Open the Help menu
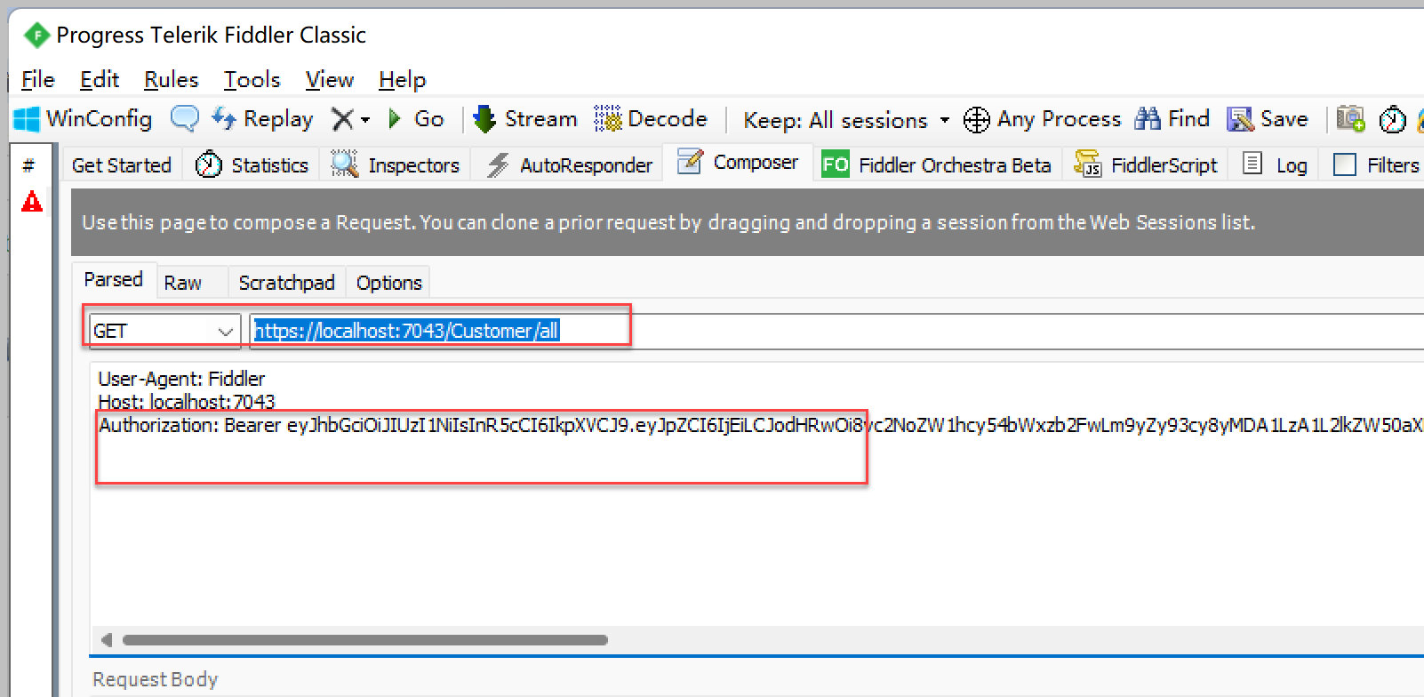1424x697 pixels. [403, 80]
